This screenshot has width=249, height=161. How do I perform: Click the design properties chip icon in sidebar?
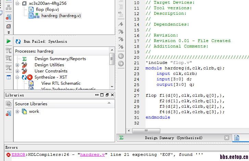(x=9, y=26)
